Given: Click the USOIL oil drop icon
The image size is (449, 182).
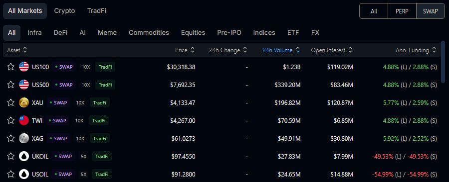Looking at the screenshot, I should [24, 174].
